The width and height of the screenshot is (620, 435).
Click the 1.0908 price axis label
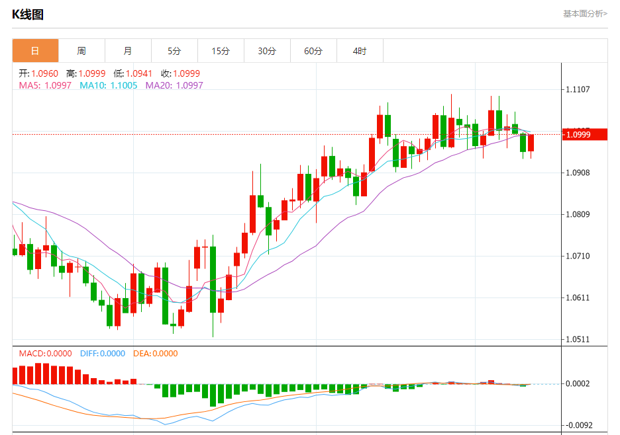578,173
